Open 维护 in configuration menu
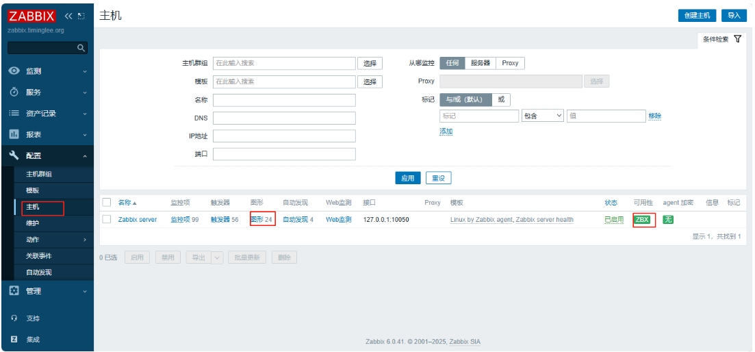Viewport: 755px width, 352px height. (x=33, y=223)
